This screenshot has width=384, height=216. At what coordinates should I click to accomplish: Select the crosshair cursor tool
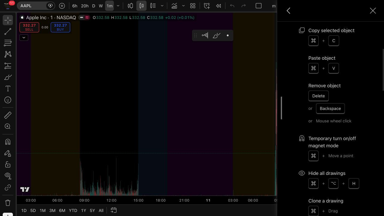point(8,20)
